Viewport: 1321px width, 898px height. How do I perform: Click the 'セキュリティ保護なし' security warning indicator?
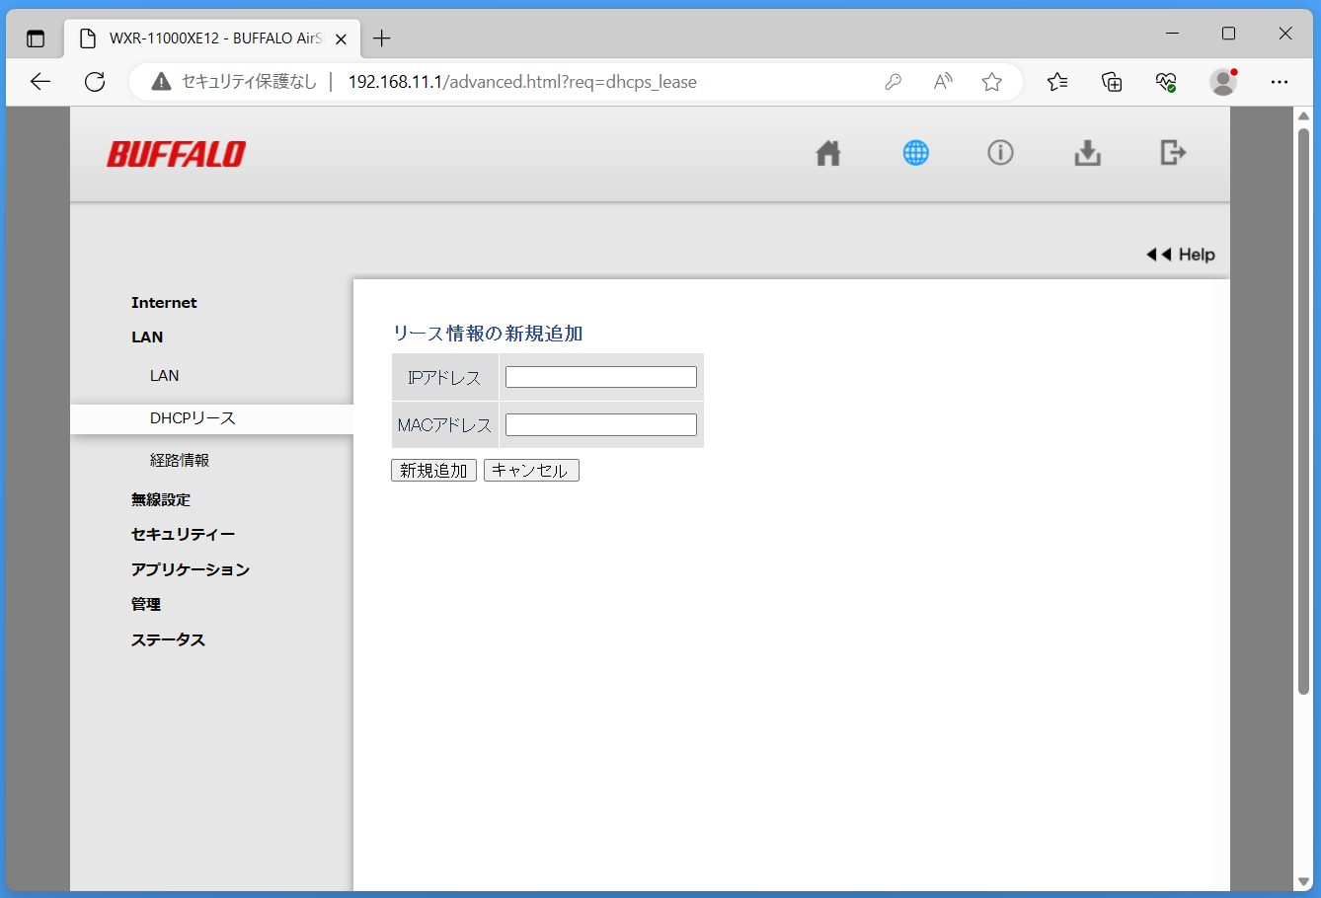[x=234, y=82]
